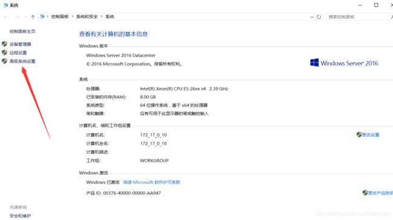Click the processor value Intel(R) Xeon(R) CPU
The image size is (393, 220).
184,89
